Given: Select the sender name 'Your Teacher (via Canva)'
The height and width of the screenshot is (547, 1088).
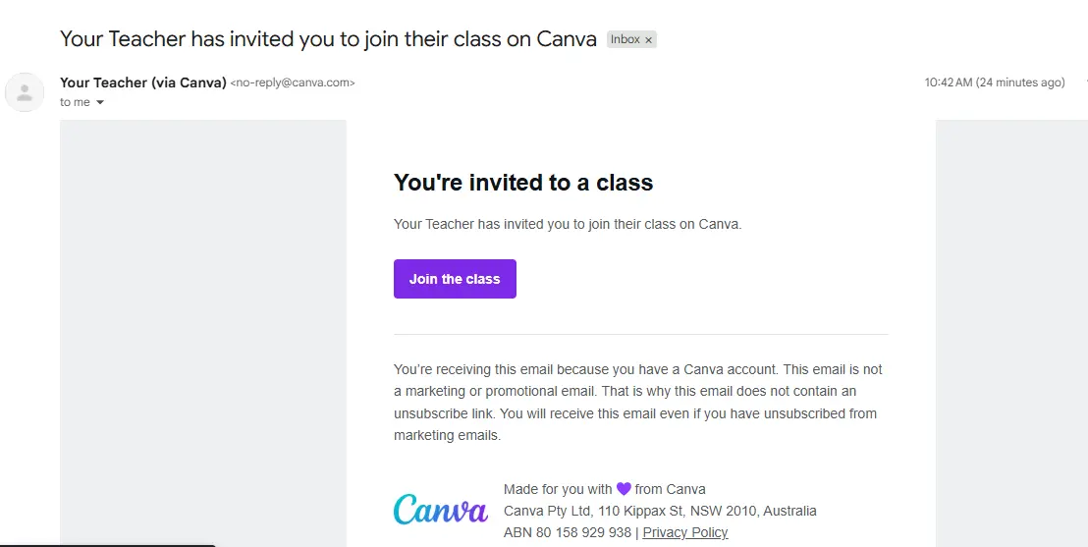Looking at the screenshot, I should coord(143,82).
